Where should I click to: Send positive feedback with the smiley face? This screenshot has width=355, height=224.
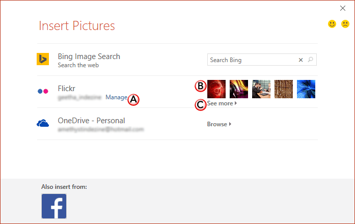[332, 24]
